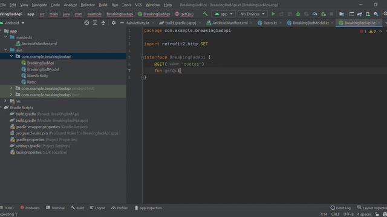Click the Project Structure folder icon in toolbar
Screen dimensions: 387x217
click(x=342, y=14)
